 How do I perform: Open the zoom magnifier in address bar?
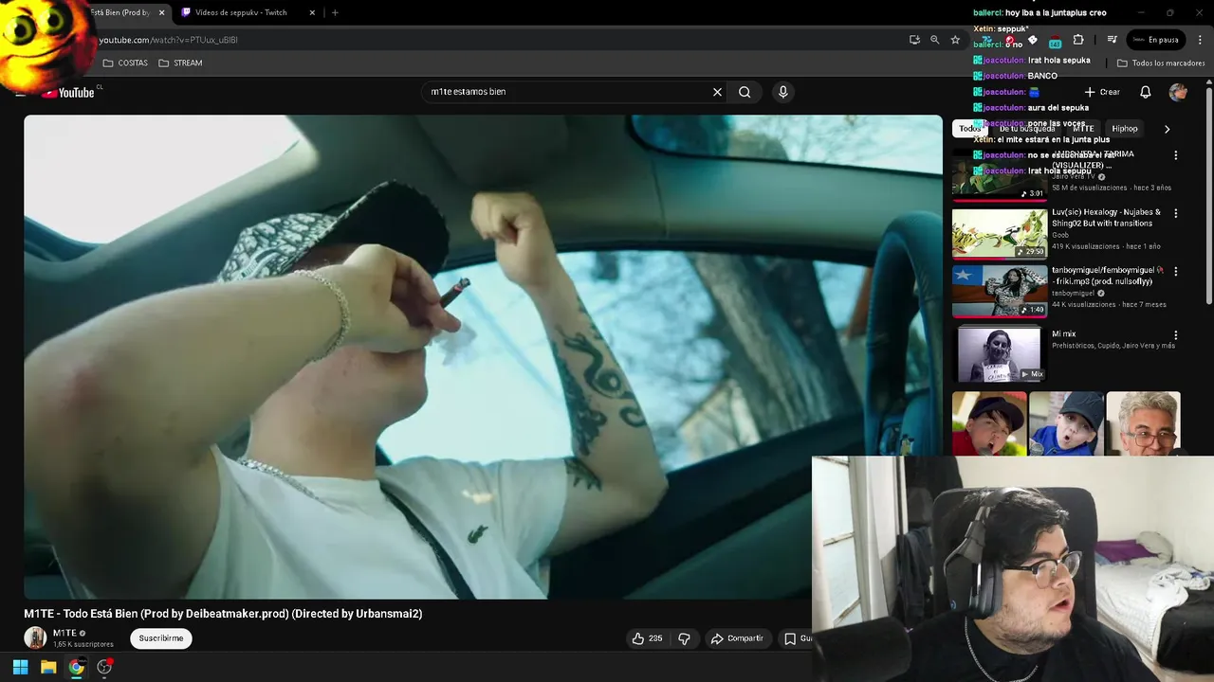(x=934, y=40)
